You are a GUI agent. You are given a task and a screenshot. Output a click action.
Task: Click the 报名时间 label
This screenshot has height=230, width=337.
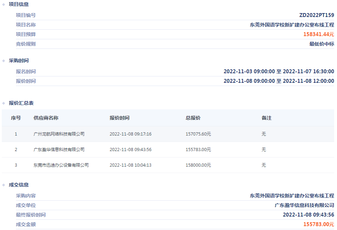click(26, 71)
